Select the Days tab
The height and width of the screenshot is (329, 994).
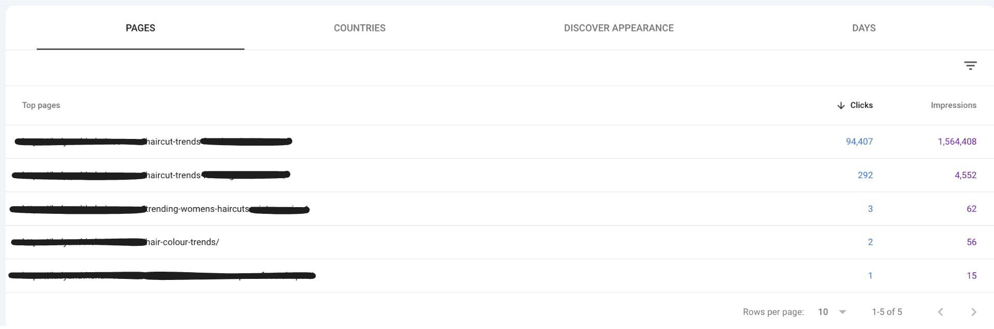[864, 28]
